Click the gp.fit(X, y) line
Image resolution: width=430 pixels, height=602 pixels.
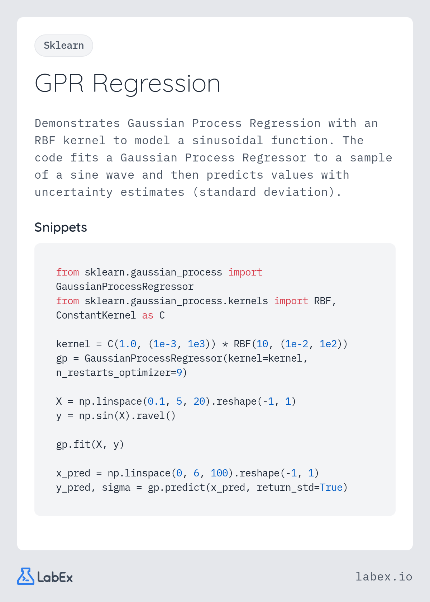click(90, 445)
